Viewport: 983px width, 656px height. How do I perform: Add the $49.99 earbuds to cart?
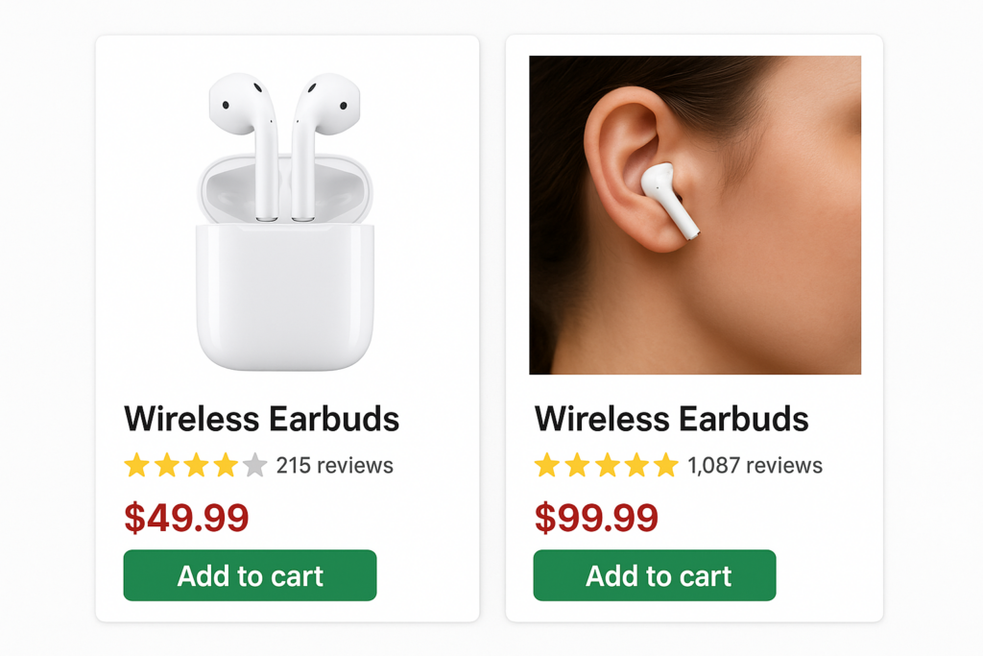251,575
